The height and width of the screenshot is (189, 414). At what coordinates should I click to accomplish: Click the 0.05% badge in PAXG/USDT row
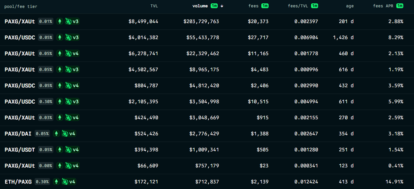point(45,150)
